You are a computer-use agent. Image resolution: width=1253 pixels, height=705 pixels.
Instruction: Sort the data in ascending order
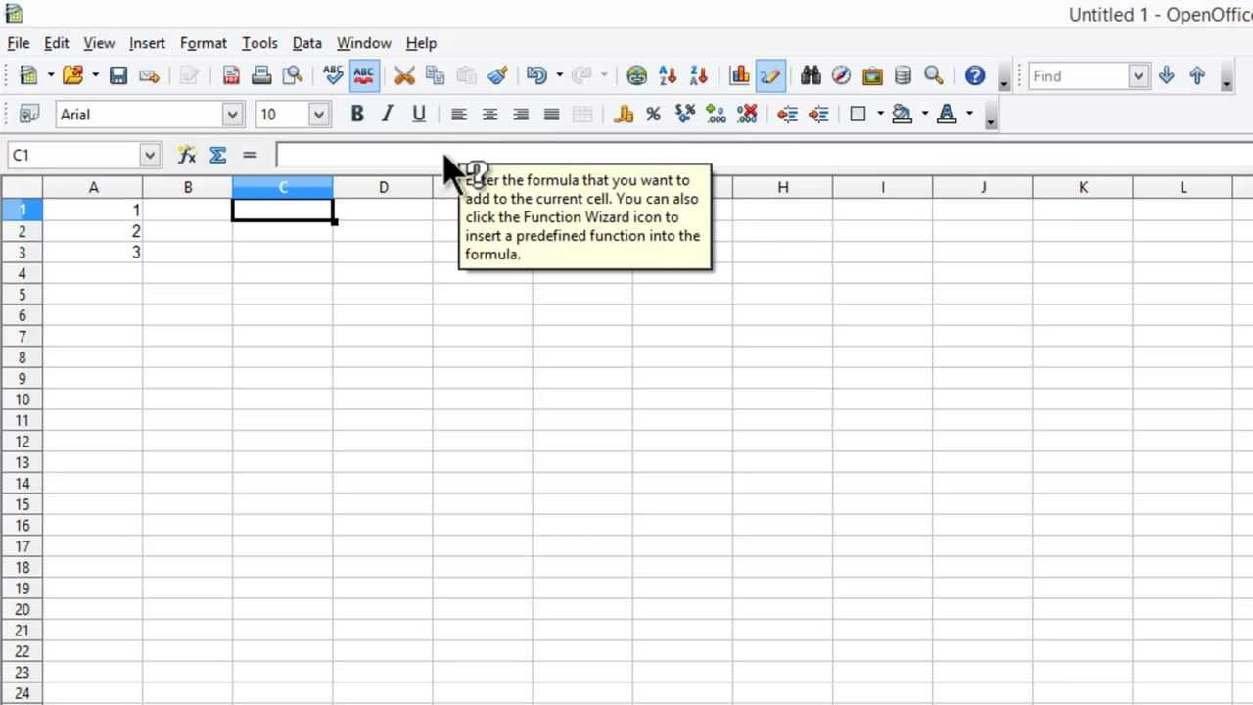[x=667, y=75]
